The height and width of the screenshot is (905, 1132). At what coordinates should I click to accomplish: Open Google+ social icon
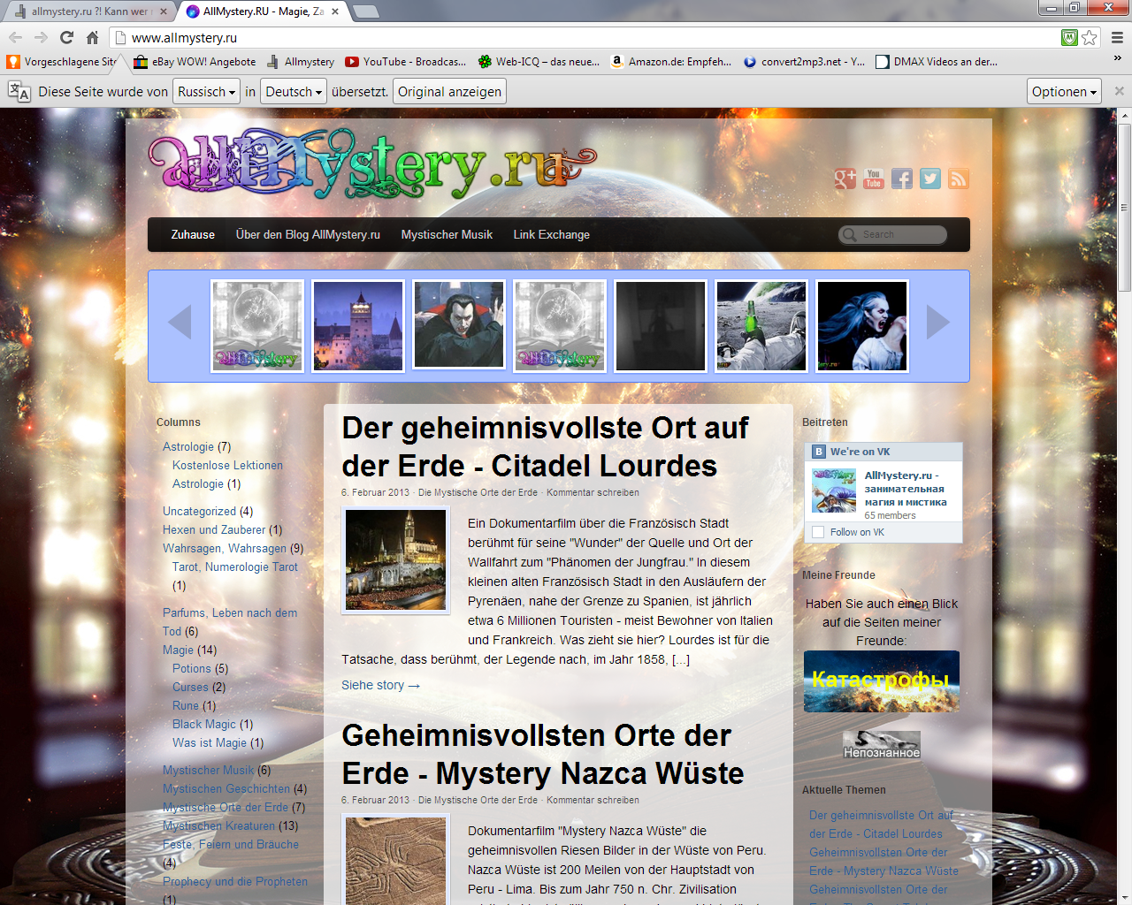845,179
